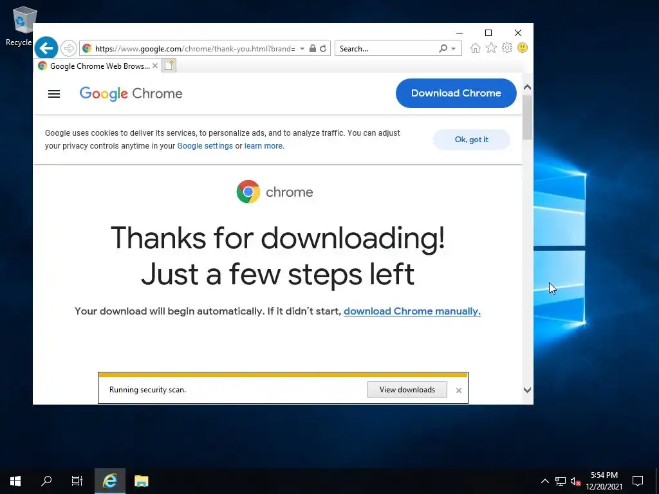Open the hamburger menu on Chrome page

click(x=54, y=94)
